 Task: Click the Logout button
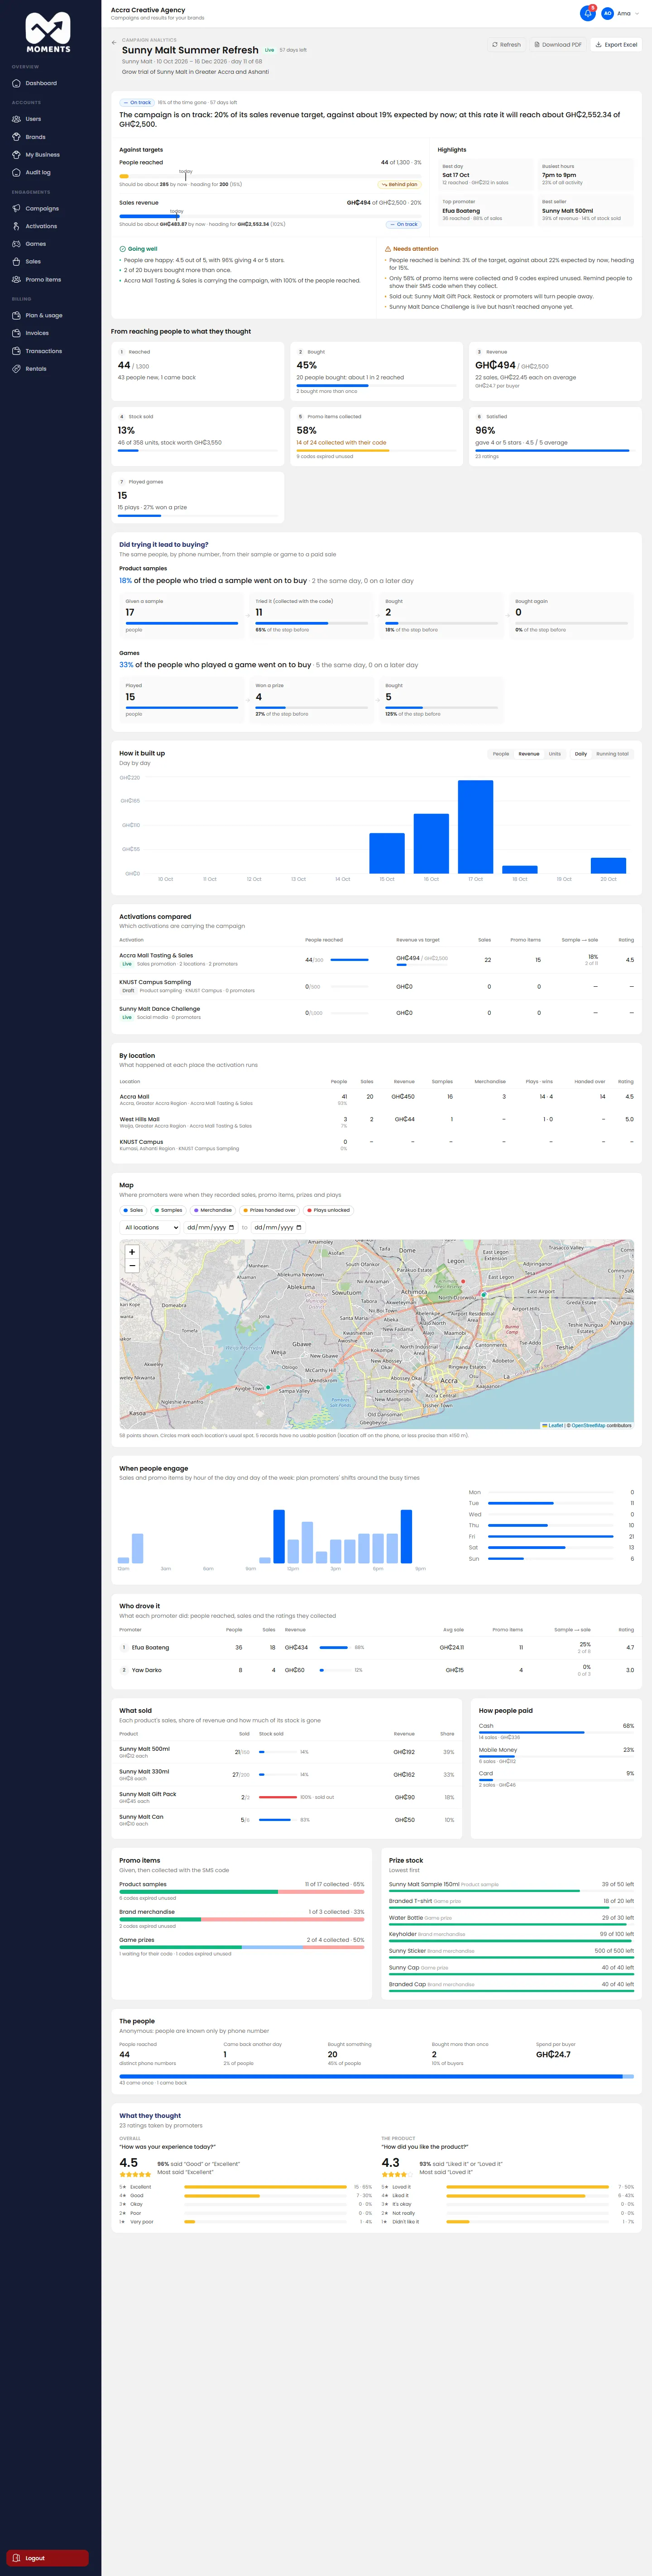point(47,2557)
